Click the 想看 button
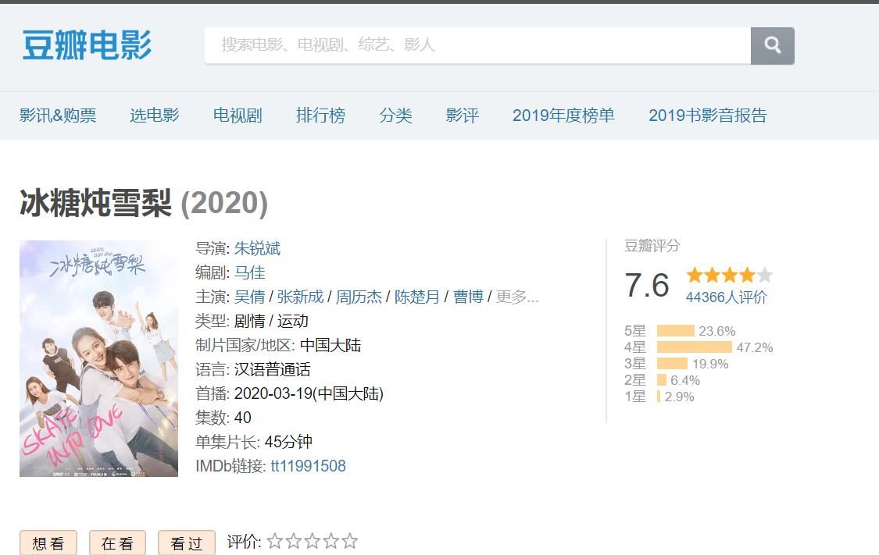This screenshot has height=555, width=879. pos(48,543)
